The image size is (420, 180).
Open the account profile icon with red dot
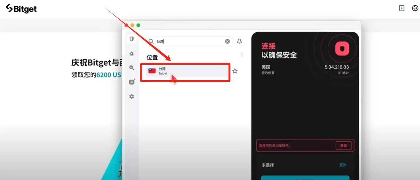pyautogui.click(x=131, y=82)
